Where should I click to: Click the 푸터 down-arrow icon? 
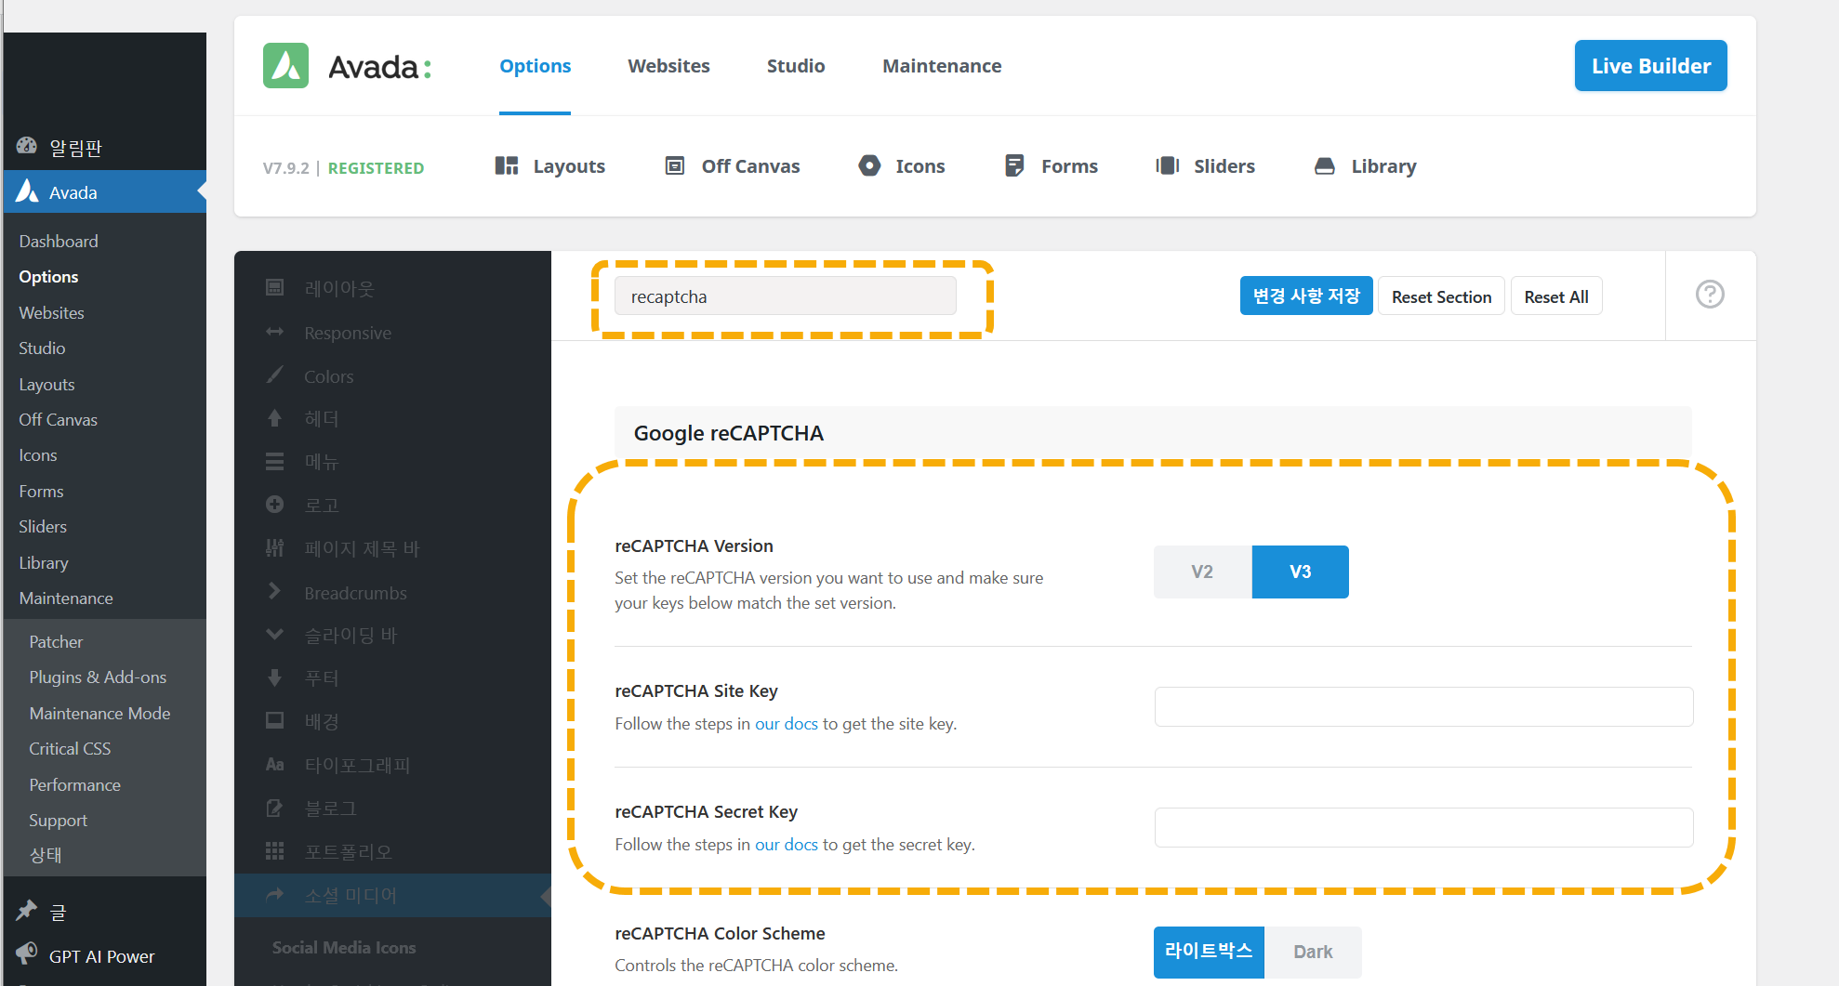(x=274, y=677)
